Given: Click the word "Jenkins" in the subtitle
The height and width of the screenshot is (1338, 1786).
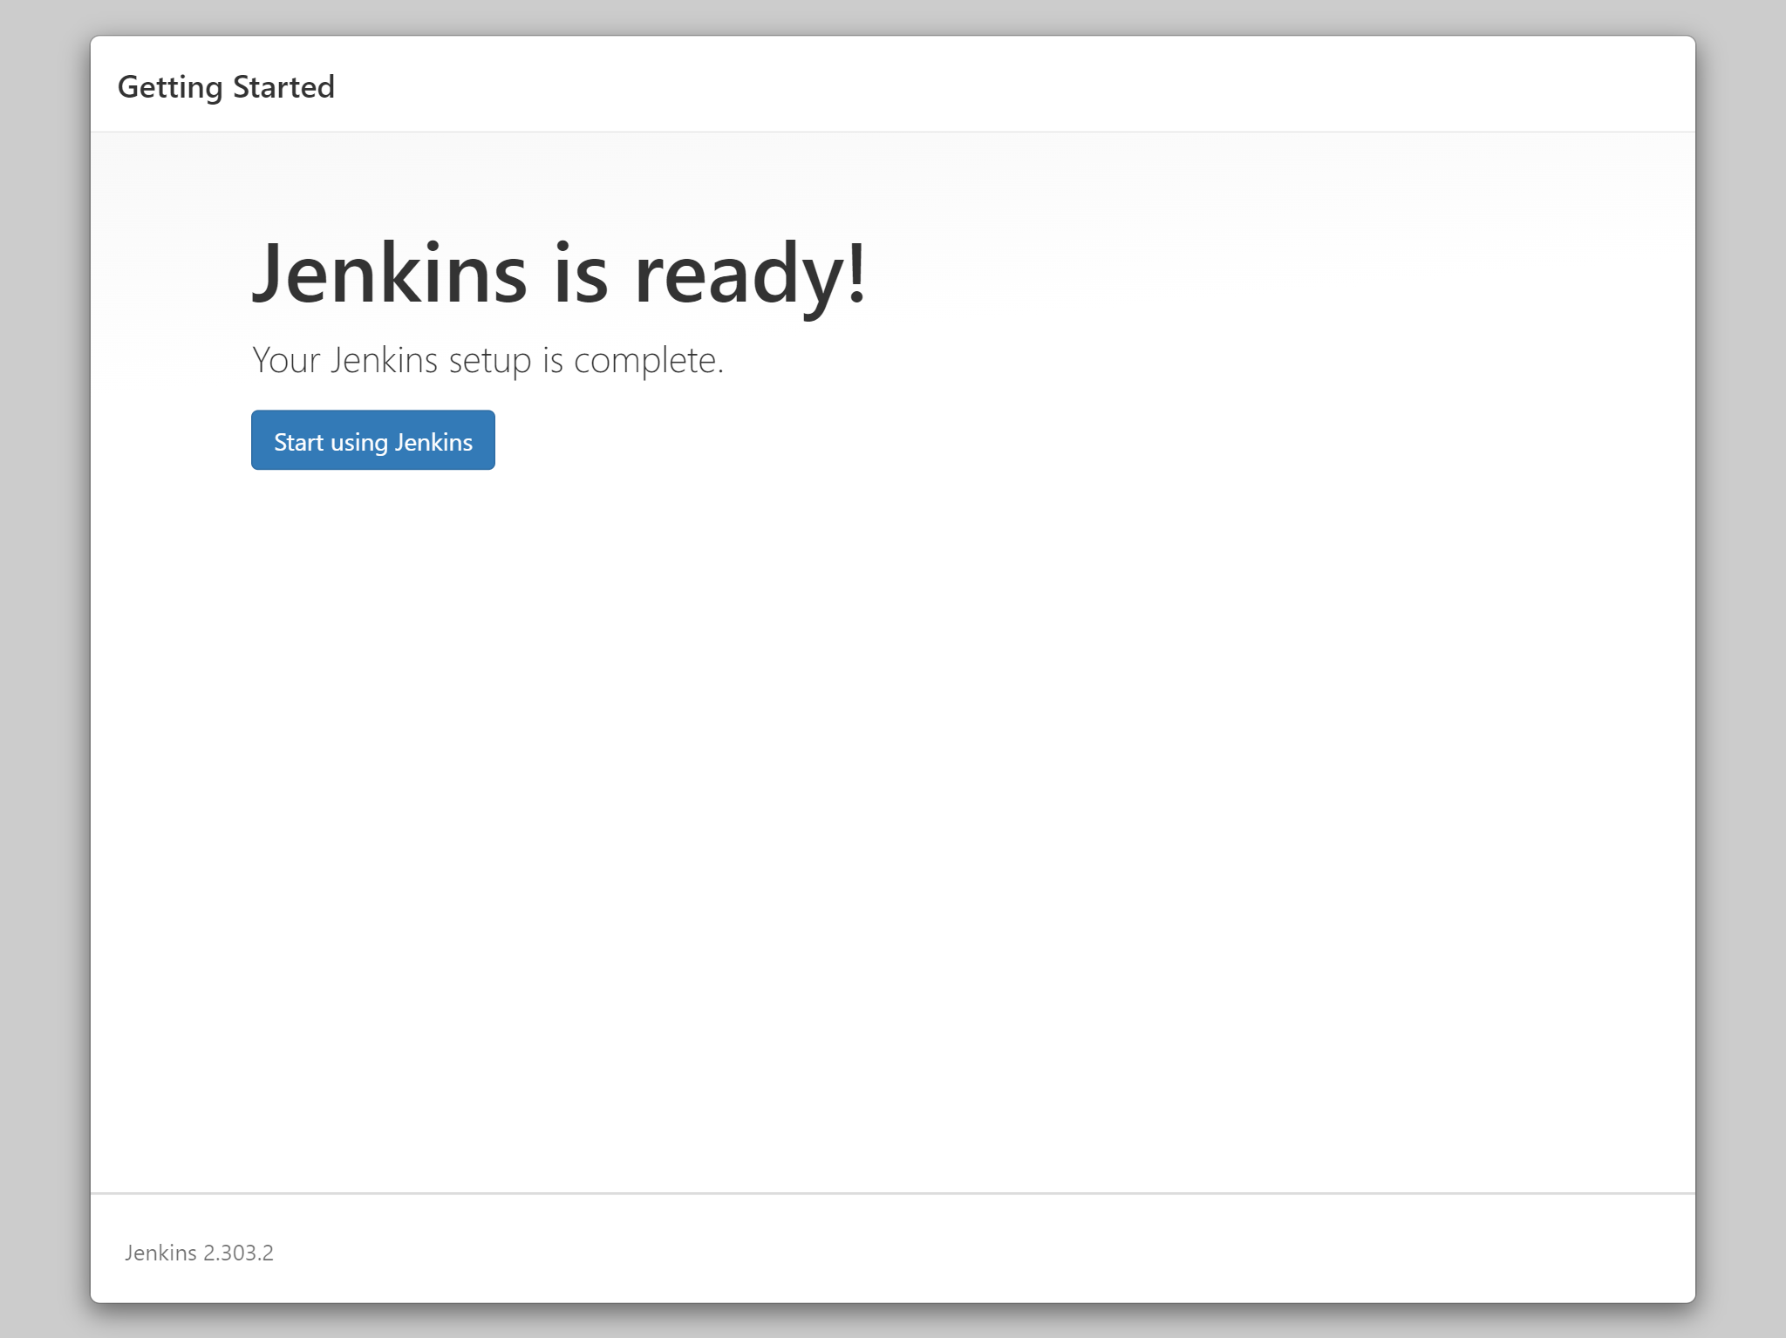Looking at the screenshot, I should point(384,360).
